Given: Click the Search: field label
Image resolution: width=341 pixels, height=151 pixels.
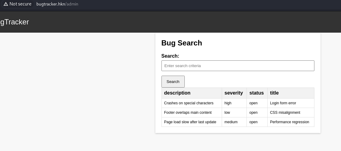Looking at the screenshot, I should 170,56.
